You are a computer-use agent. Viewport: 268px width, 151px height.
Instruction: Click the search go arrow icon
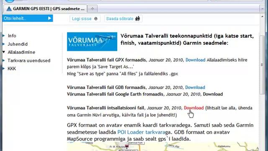pos(49,18)
